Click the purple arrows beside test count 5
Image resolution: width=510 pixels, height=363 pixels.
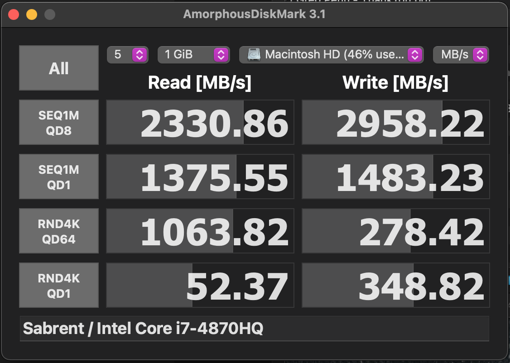click(140, 55)
